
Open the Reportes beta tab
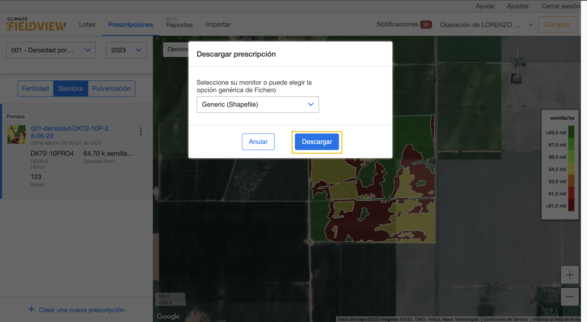179,25
